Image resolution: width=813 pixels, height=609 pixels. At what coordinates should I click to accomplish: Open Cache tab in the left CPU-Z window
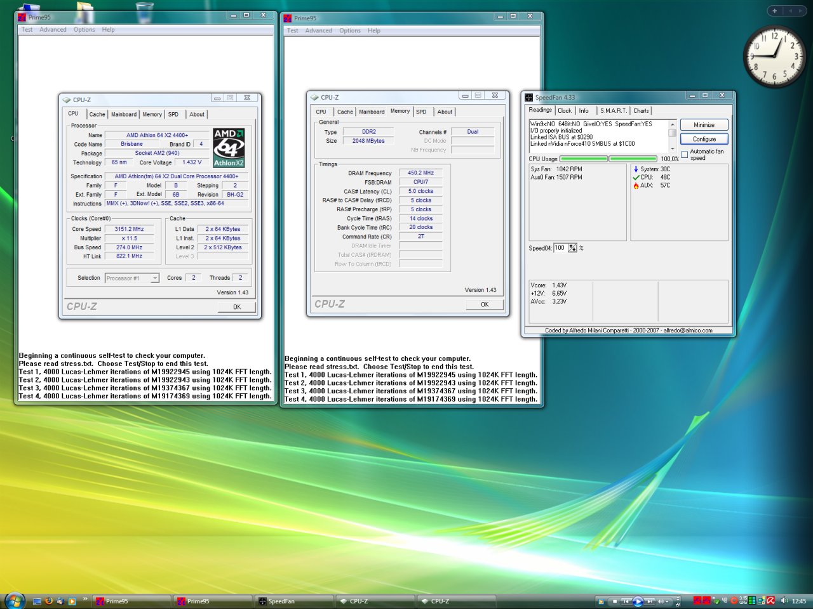97,114
